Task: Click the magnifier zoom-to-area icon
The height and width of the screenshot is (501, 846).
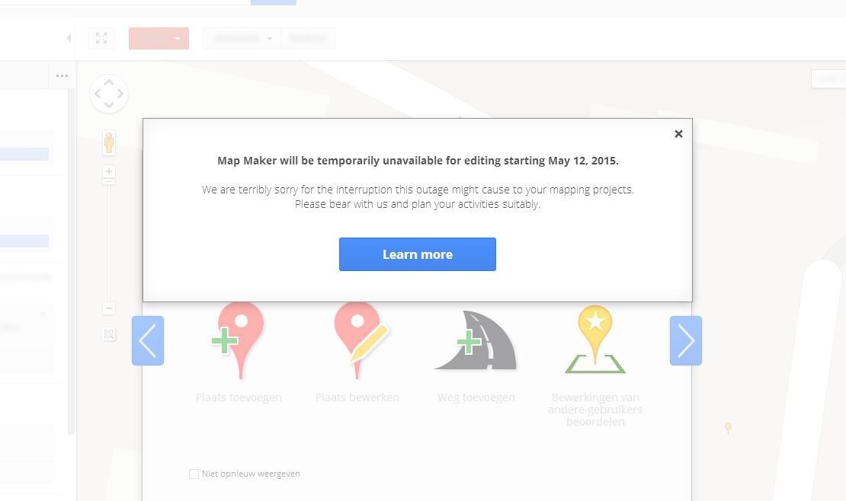Action: tap(109, 334)
